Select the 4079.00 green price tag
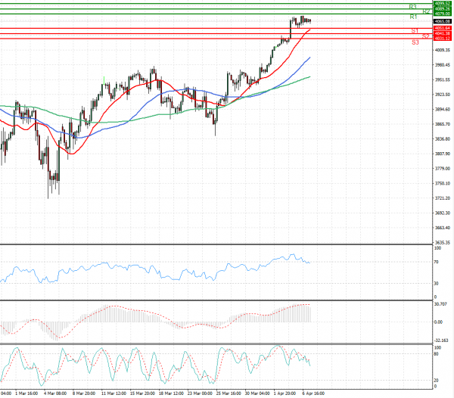This screenshot has height=398, width=454. tap(442, 14)
